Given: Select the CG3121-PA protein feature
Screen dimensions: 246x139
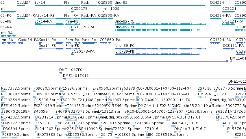Looking at the screenshot, I should tap(229, 49).
